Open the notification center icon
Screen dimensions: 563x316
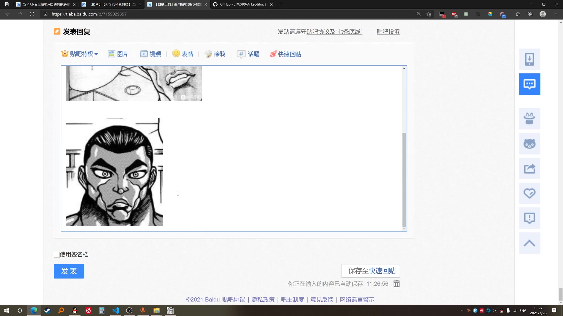(x=554, y=310)
